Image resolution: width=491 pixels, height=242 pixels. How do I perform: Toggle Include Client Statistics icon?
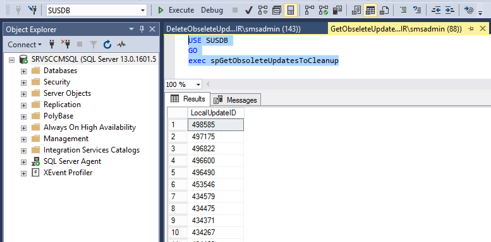tap(337, 10)
